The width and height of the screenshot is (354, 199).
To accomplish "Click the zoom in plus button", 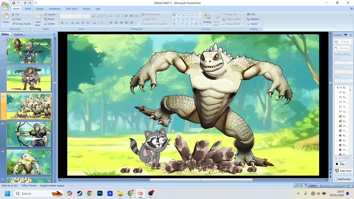I will point(346,185).
